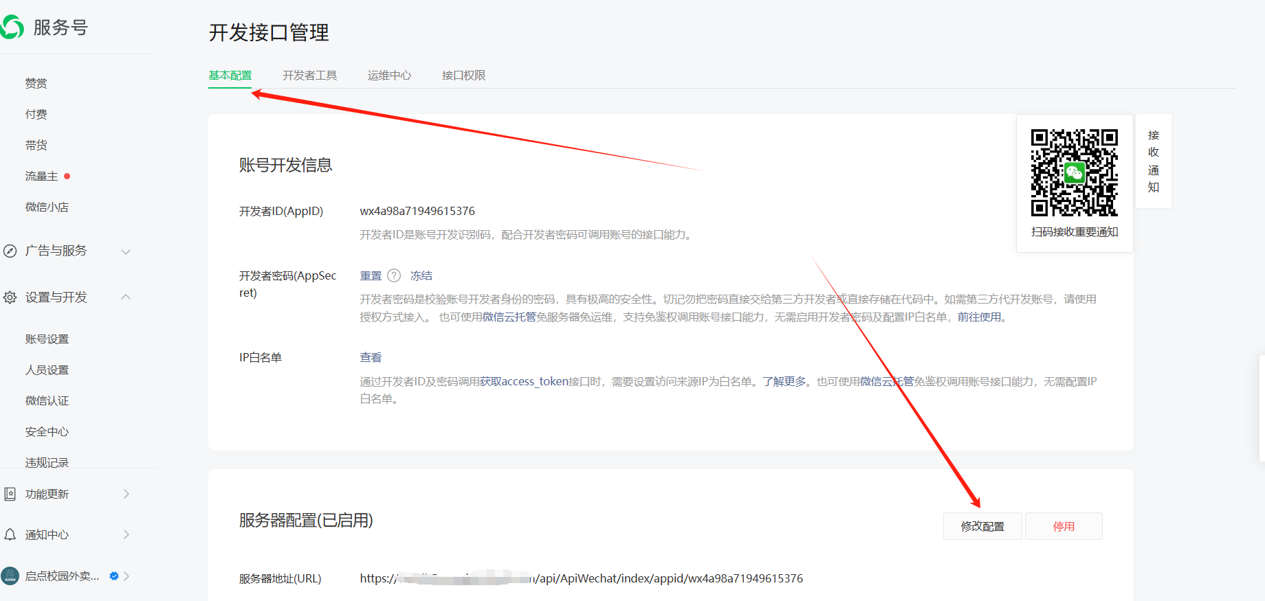The height and width of the screenshot is (601, 1265).
Task: Click the help question mark beside 重置
Action: (394, 275)
